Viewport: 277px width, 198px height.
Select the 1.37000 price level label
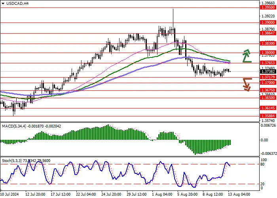(x=268, y=83)
